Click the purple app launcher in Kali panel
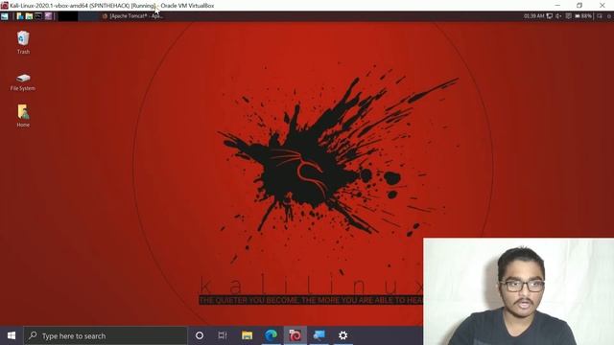The width and height of the screenshot is (614, 345). click(48, 16)
